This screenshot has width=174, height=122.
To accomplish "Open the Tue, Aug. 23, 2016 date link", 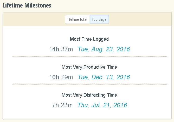I will 104,49.
